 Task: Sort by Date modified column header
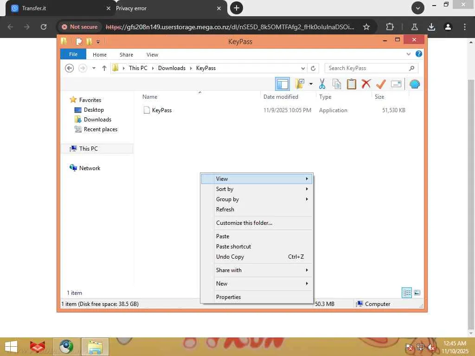click(x=281, y=97)
